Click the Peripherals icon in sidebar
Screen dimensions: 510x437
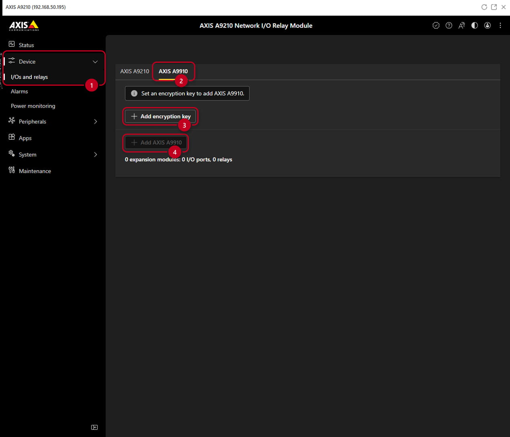(12, 121)
